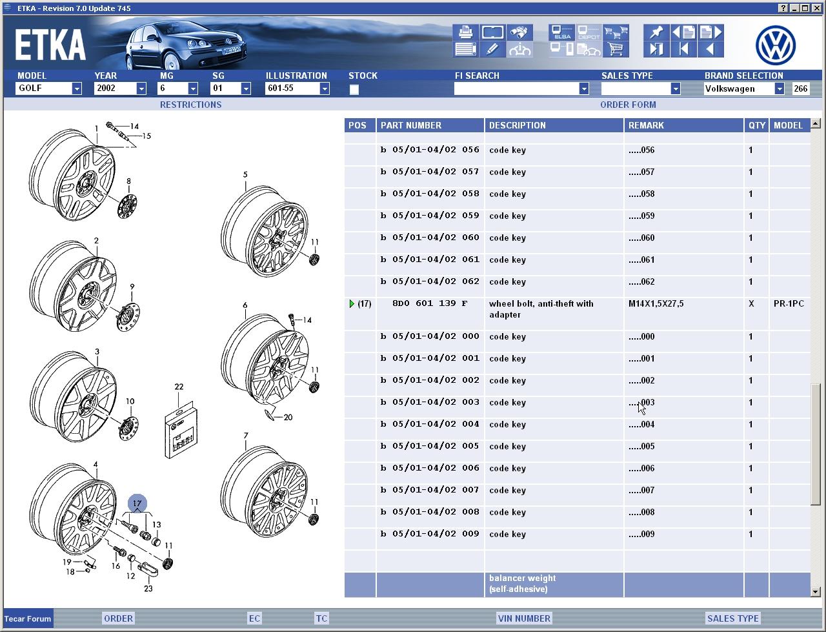The width and height of the screenshot is (826, 632).
Task: Click the single shopping cart icon
Action: pos(616,49)
